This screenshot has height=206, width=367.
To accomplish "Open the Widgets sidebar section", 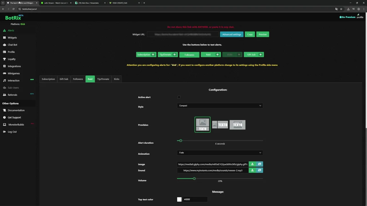I will [x=12, y=37].
